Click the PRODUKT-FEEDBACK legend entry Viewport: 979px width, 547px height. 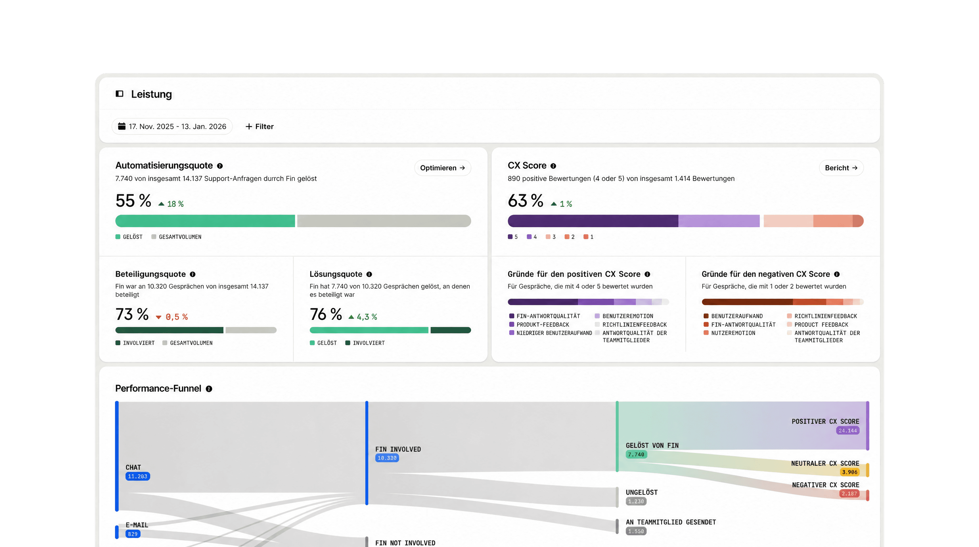tap(539, 325)
